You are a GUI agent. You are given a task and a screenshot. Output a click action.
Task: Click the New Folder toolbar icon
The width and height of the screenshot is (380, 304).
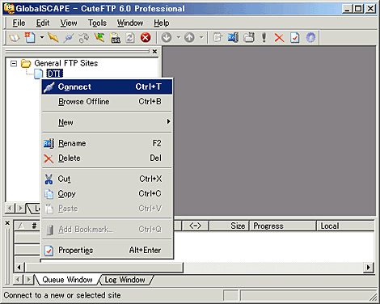click(x=249, y=38)
